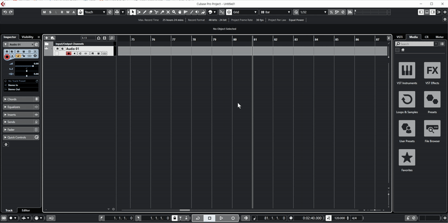Open the VST Effects FX tile
This screenshot has width=448, height=223.
[x=432, y=70]
